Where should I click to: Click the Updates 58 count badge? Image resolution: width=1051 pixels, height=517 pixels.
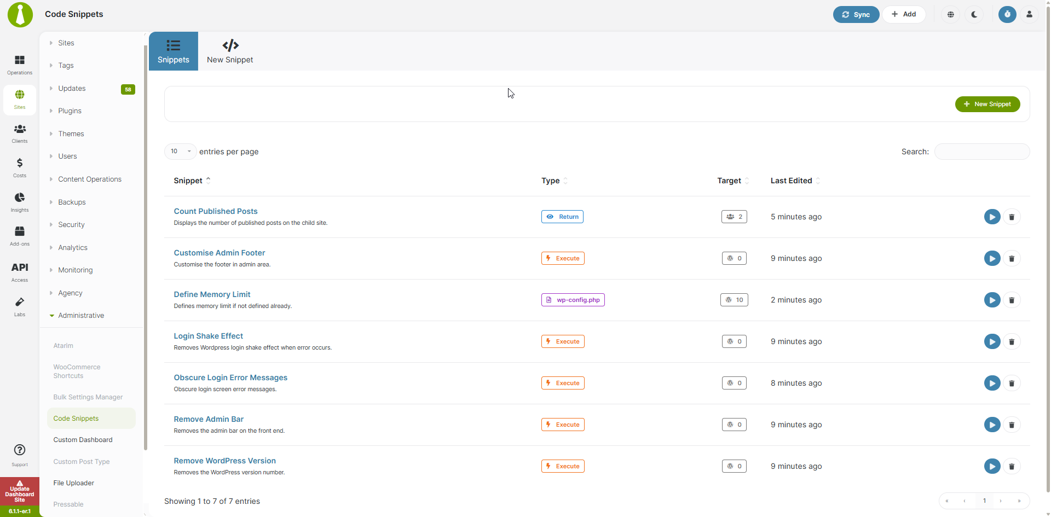(128, 89)
